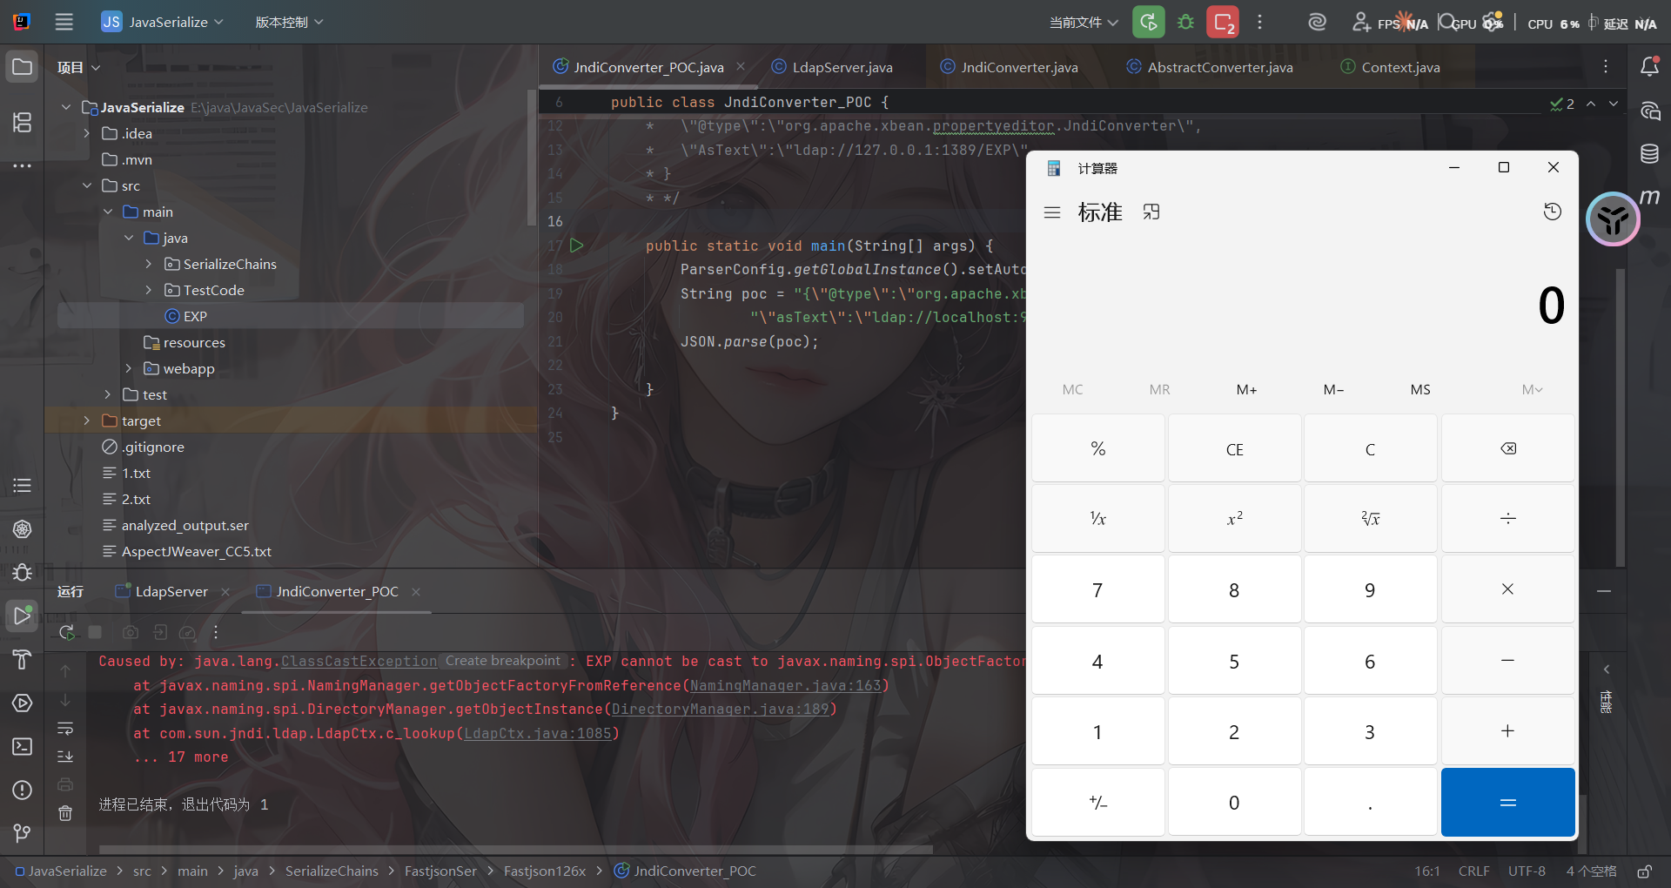Image resolution: width=1671 pixels, height=888 pixels.
Task: Open calculator history icon
Action: click(1552, 212)
